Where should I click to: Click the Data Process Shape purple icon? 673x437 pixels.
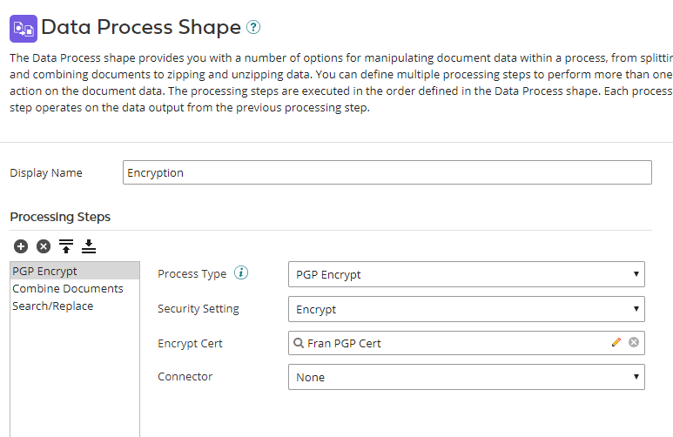click(23, 28)
